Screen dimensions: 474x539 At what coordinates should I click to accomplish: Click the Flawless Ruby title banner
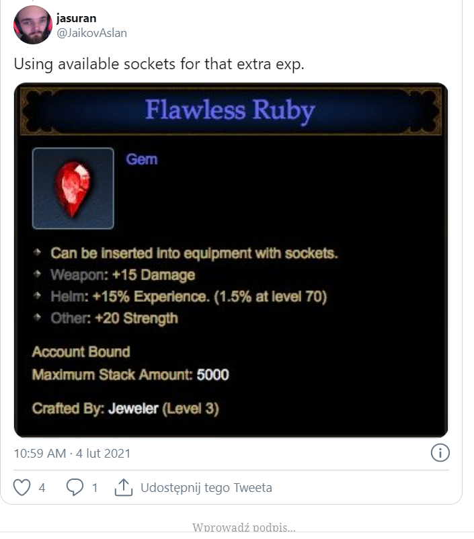click(x=230, y=110)
